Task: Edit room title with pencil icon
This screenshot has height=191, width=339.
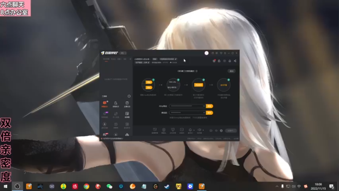Action: click(x=176, y=59)
